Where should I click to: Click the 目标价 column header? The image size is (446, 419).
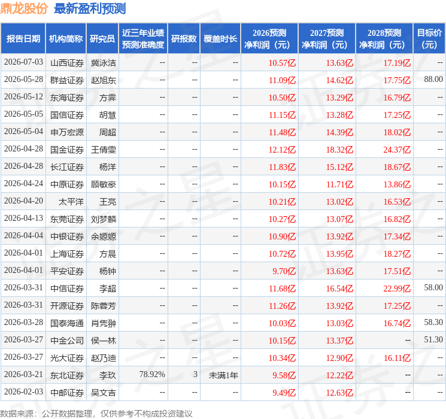[x=429, y=39]
